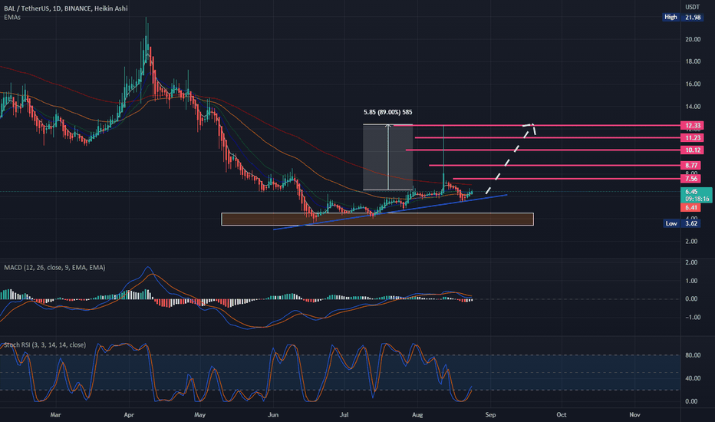Click the EMAs indicator label

[12, 18]
